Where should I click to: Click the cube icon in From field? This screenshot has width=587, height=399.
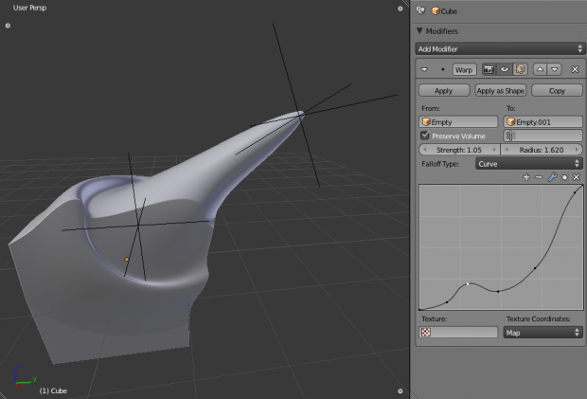coord(426,121)
